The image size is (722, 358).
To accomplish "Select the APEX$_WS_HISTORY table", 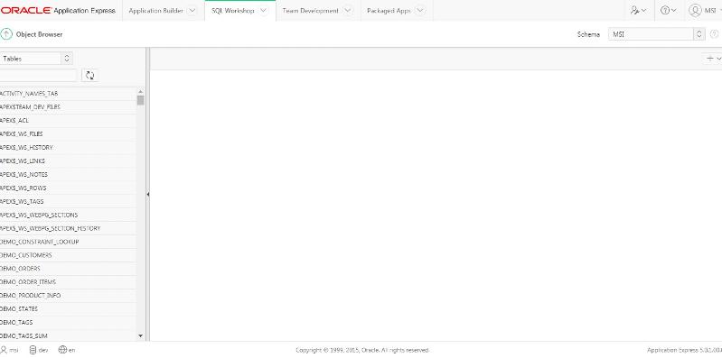I will (x=68, y=148).
